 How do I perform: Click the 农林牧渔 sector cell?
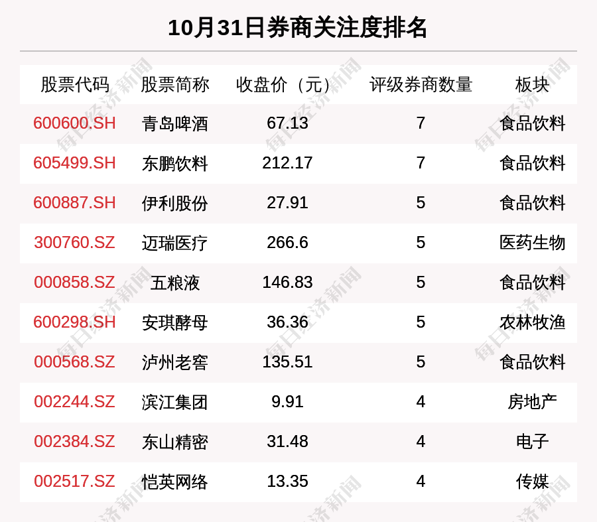pos(532,322)
